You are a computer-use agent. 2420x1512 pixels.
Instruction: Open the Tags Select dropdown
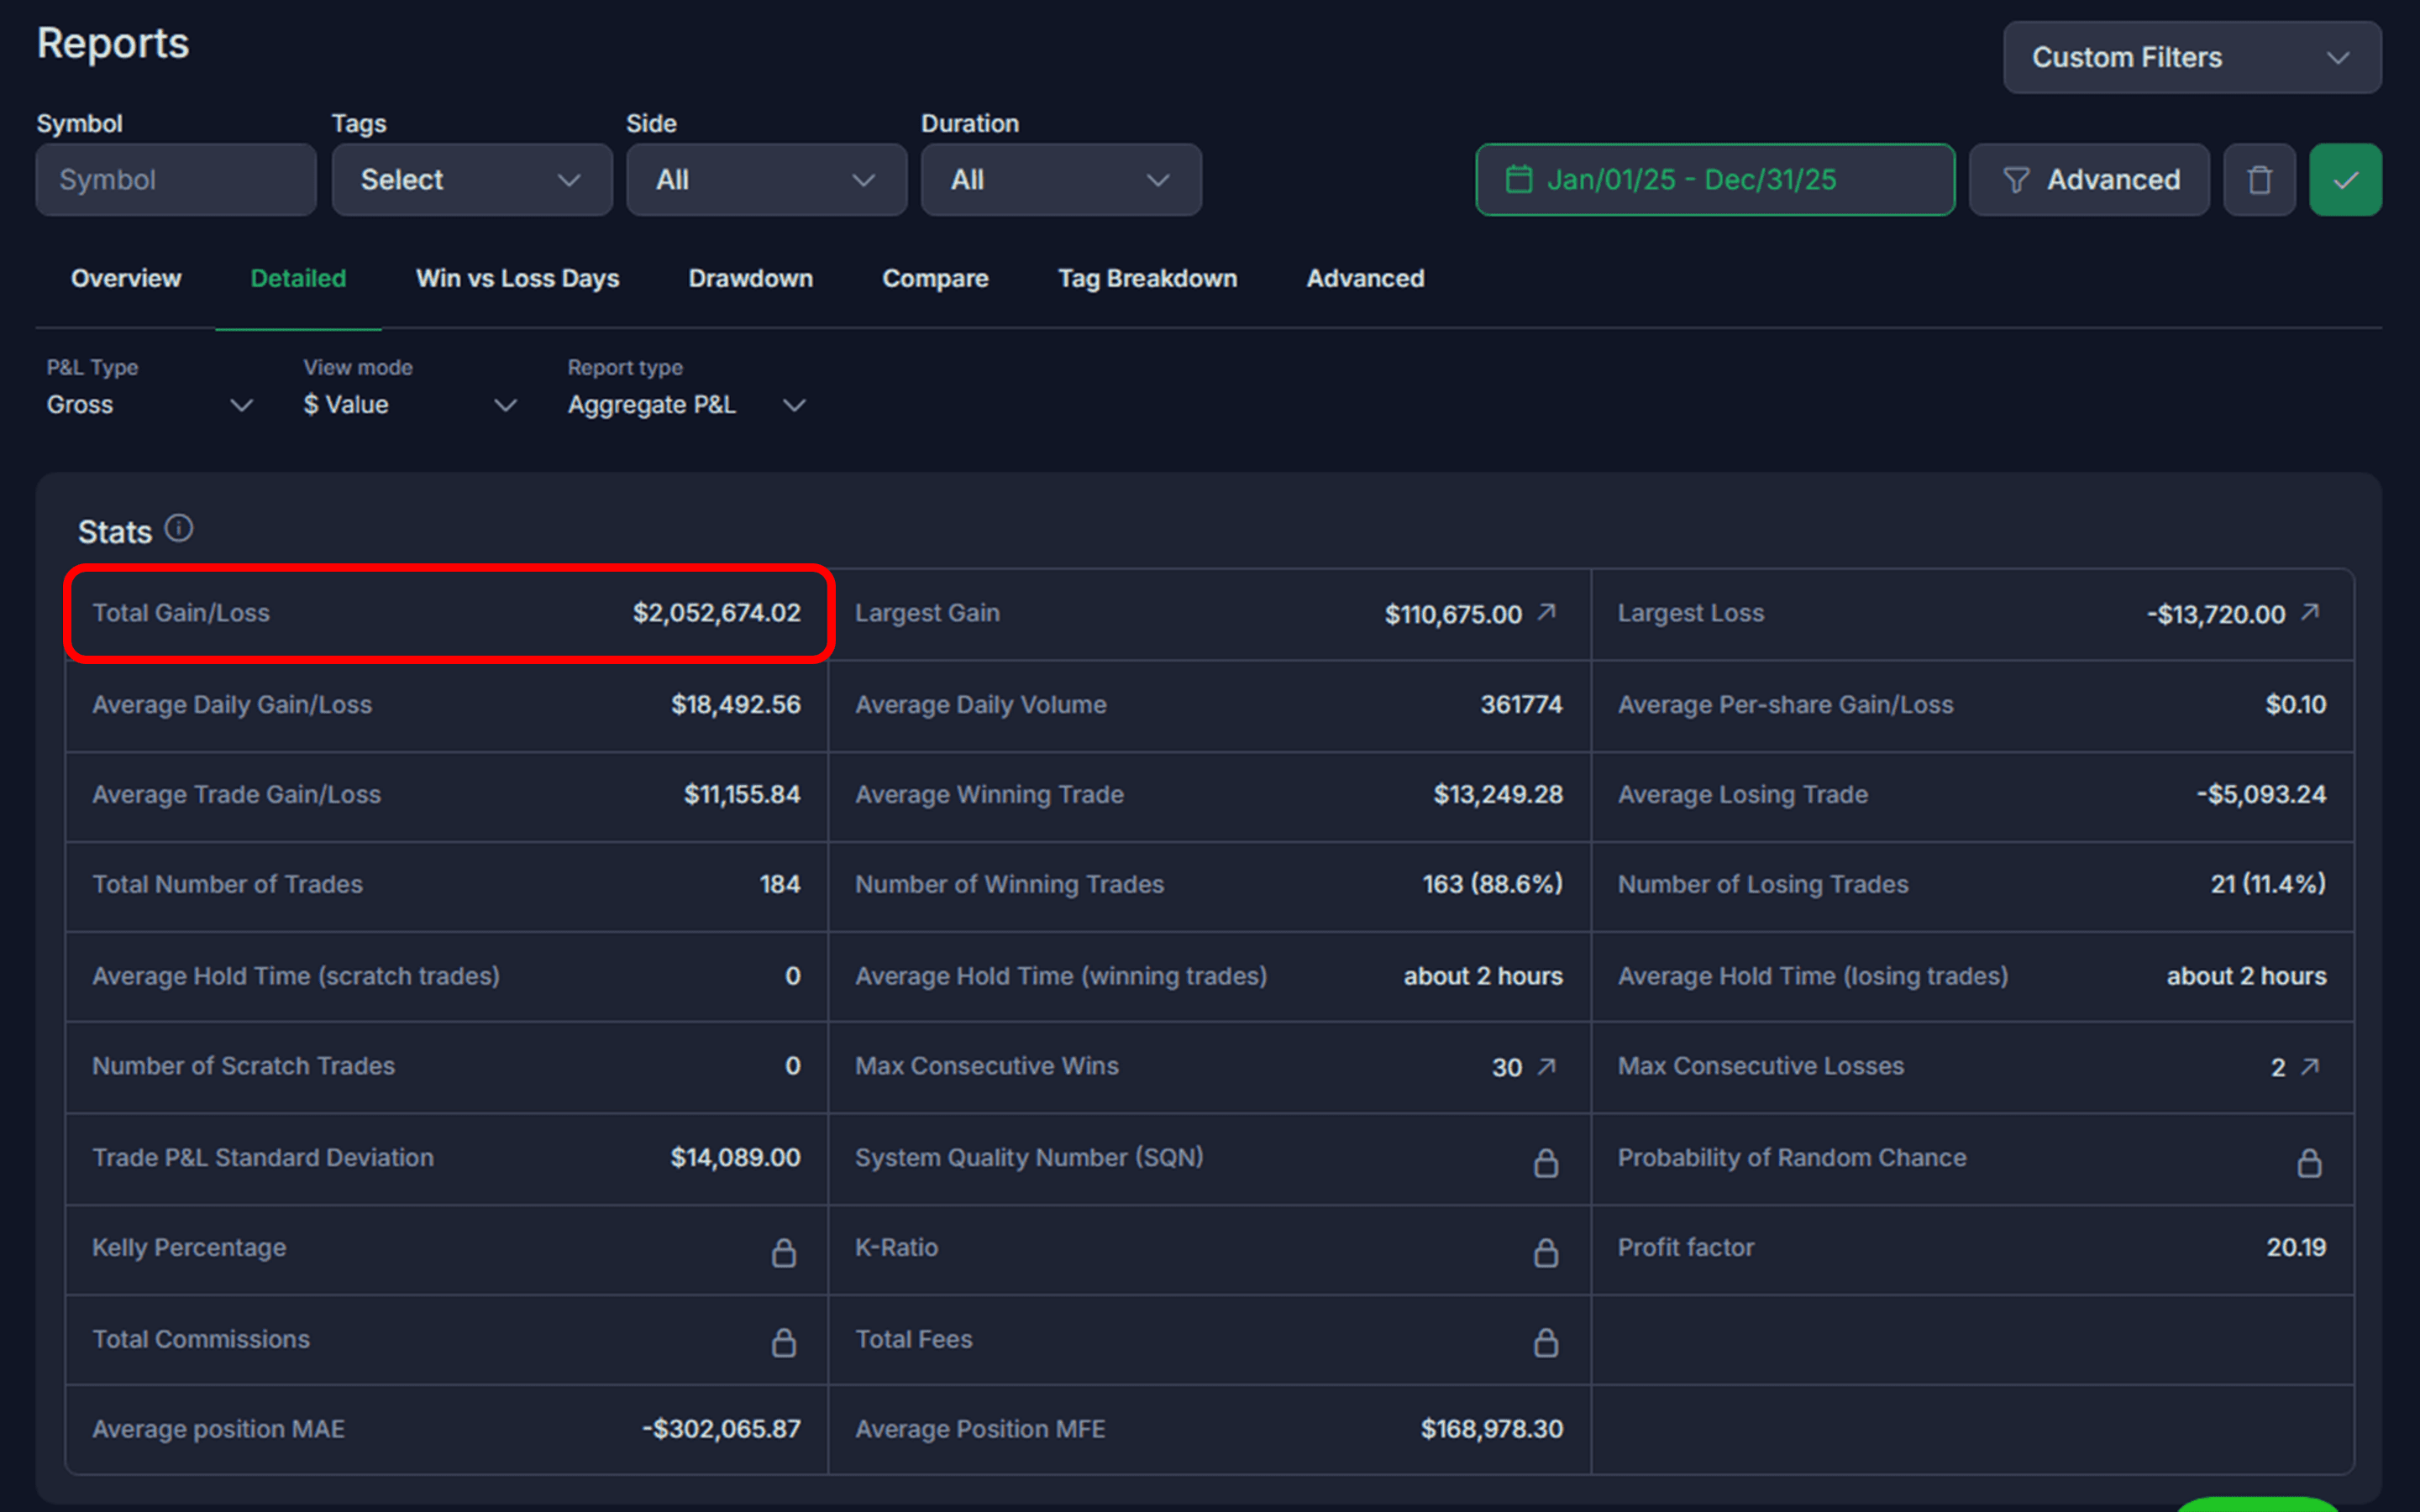coord(471,180)
